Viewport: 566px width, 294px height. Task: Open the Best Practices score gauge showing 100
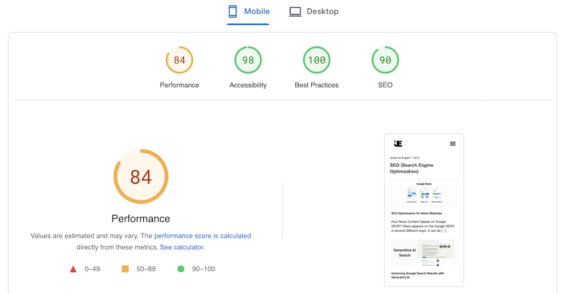coord(316,60)
